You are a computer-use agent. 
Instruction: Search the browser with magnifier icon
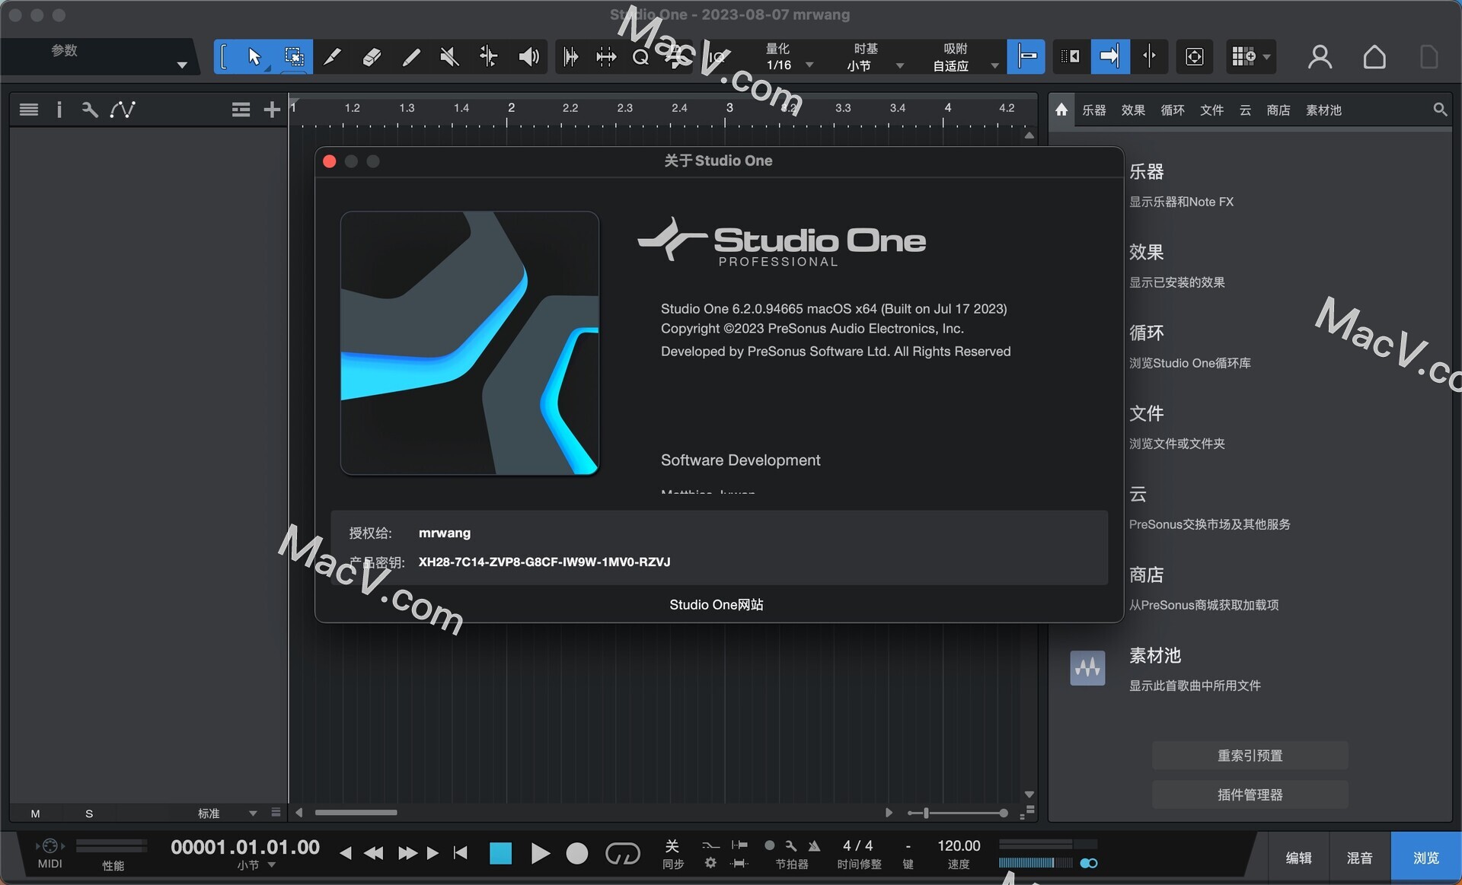click(1440, 110)
